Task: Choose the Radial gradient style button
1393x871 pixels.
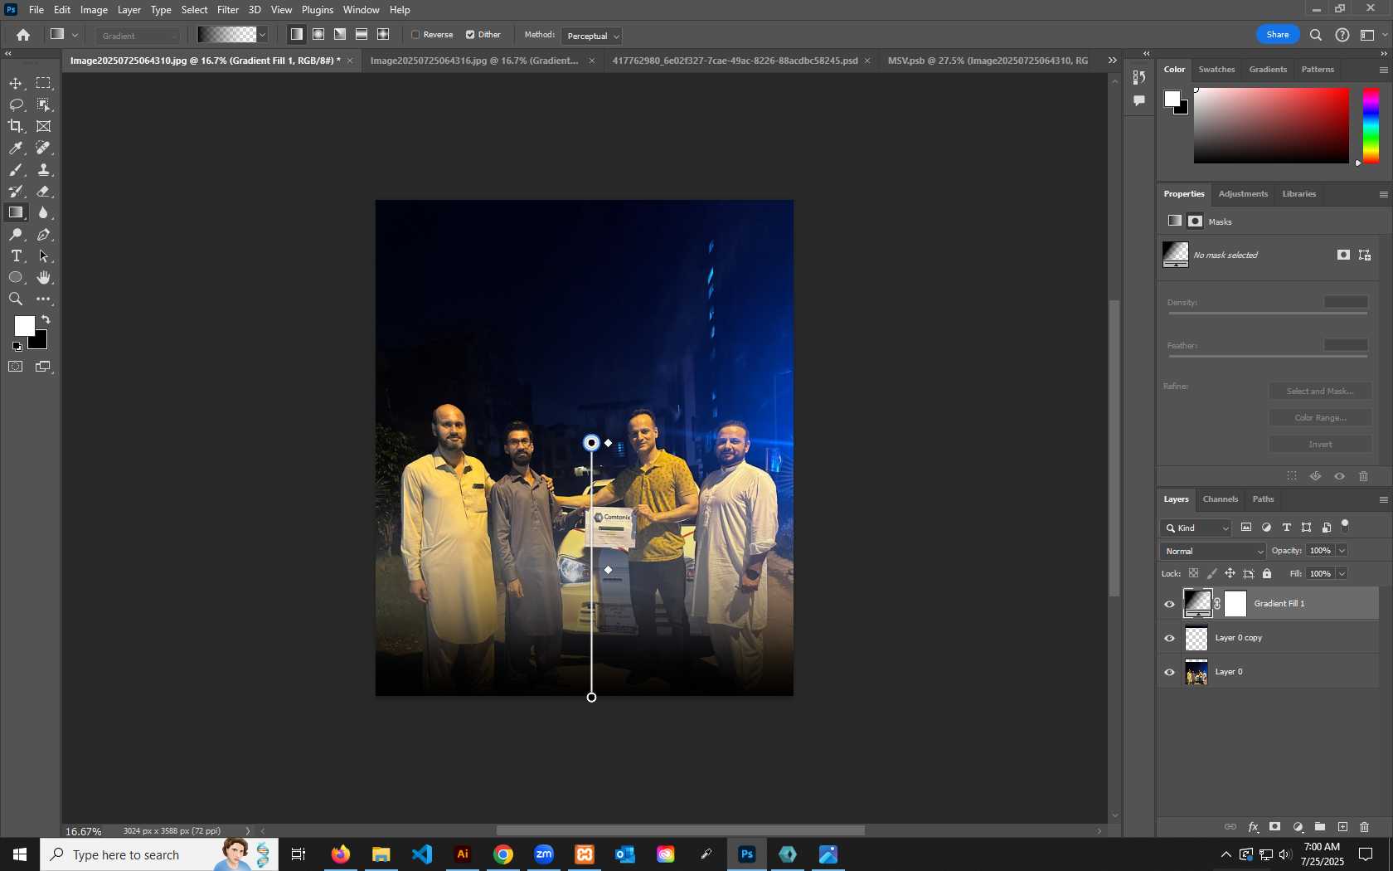Action: tap(318, 35)
